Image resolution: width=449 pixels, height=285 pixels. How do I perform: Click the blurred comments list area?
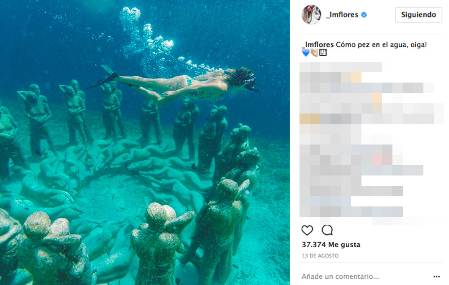click(x=371, y=142)
